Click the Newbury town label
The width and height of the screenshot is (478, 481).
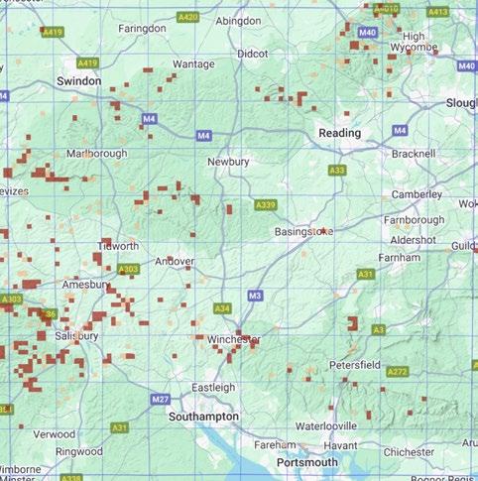click(x=228, y=162)
